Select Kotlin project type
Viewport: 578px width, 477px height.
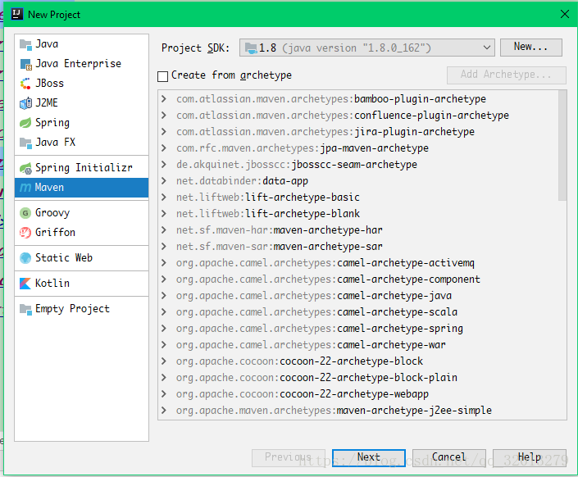tap(81, 283)
